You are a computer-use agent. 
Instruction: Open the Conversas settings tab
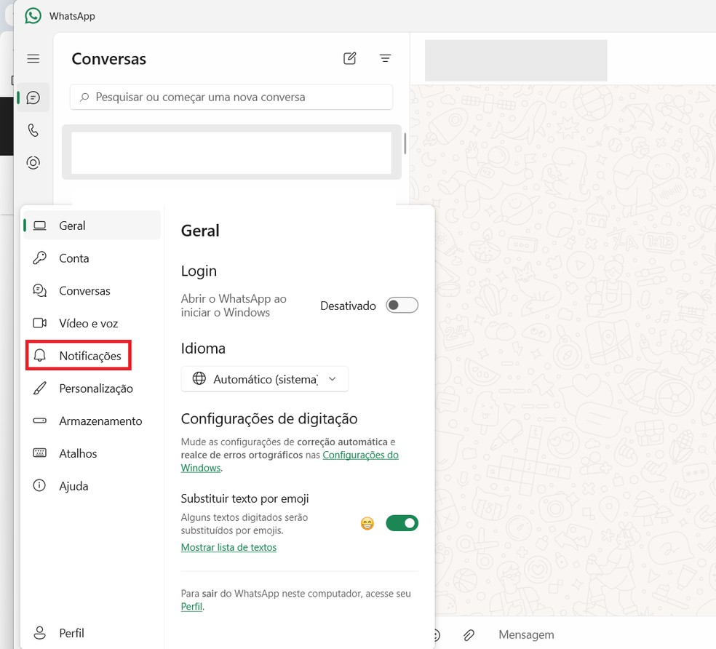(92, 291)
